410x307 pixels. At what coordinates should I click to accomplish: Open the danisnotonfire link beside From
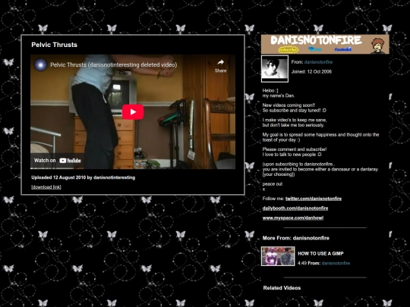coord(318,62)
